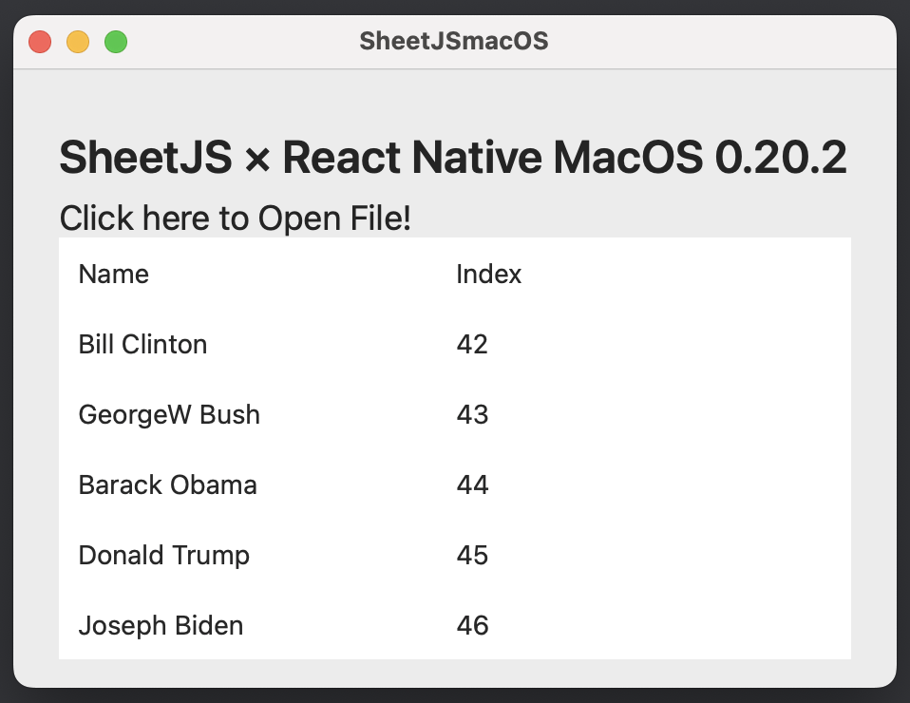This screenshot has width=910, height=703.
Task: Maximize the window with green button
Action: [x=116, y=42]
